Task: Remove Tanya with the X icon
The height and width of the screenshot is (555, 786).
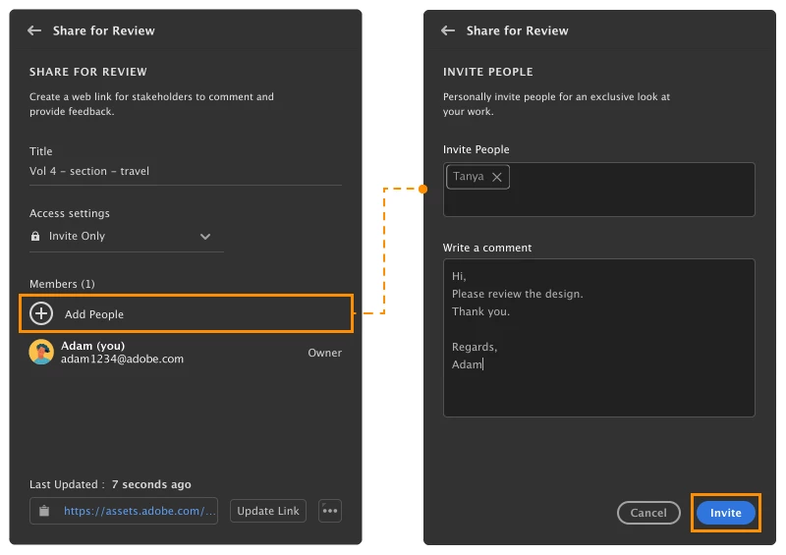Action: point(497,177)
